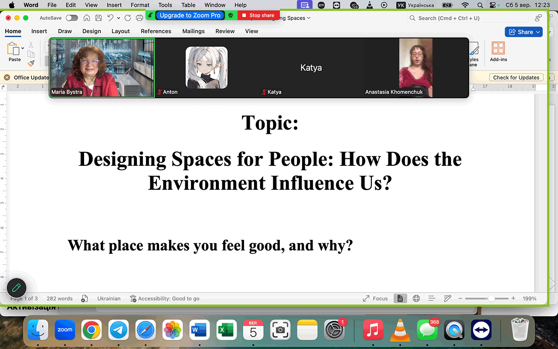Click the Paste clipboard icon
Image resolution: width=558 pixels, height=349 pixels.
(x=14, y=49)
